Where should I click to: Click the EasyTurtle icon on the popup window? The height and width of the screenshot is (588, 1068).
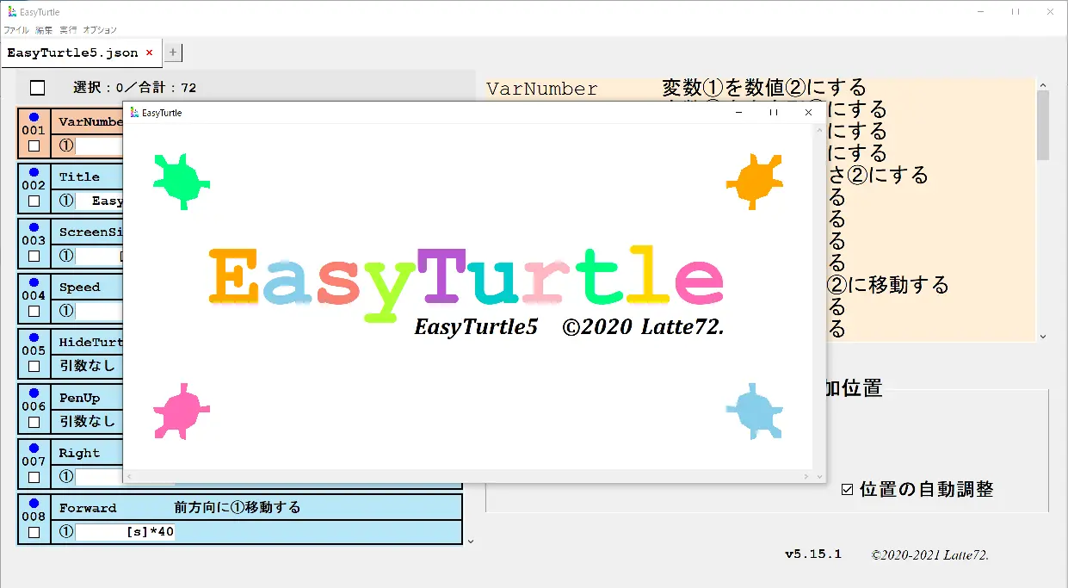click(x=133, y=112)
